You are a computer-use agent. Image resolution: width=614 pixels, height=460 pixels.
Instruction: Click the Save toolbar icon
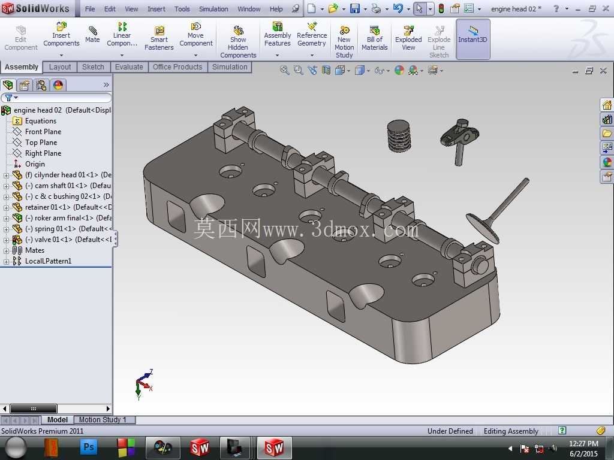[x=355, y=8]
